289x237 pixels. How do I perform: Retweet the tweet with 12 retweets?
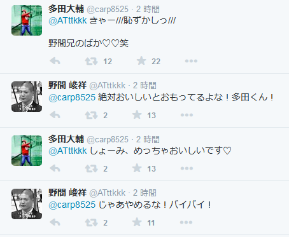click(x=91, y=61)
